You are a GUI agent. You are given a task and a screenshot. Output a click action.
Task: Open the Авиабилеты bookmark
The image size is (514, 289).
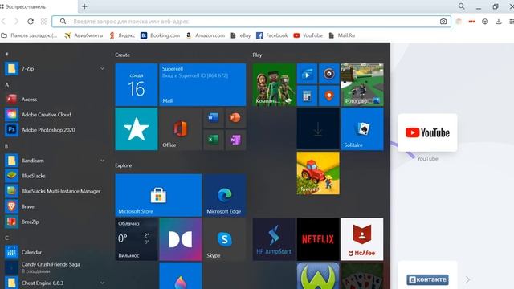(x=84, y=35)
